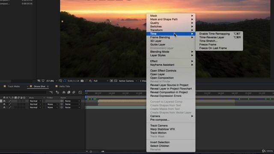Click the timeline zoom out icon
The width and height of the screenshot is (274, 154).
point(87,151)
